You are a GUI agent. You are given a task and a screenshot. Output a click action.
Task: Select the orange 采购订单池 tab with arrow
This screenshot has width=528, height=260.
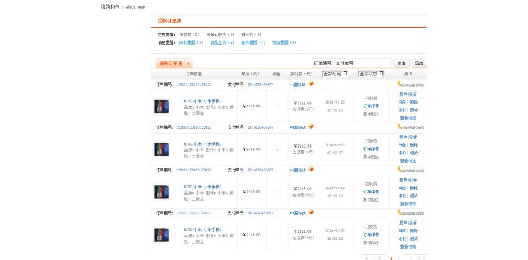[174, 63]
